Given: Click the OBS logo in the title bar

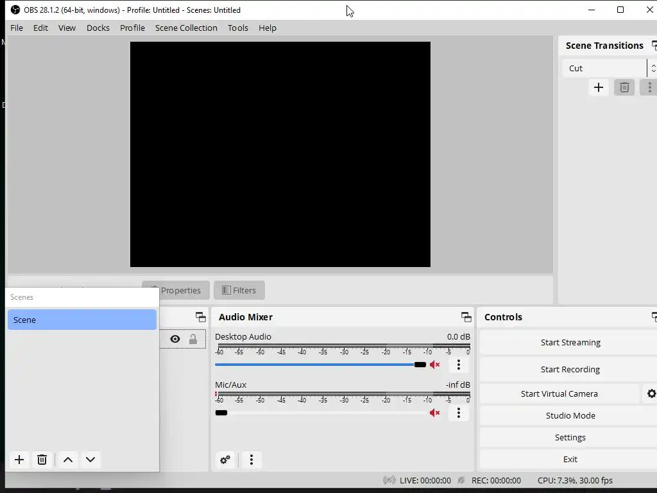Looking at the screenshot, I should coord(15,10).
